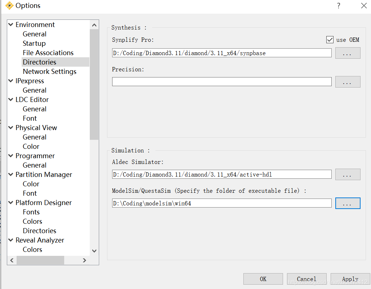Select Font under Partition Manager
The height and width of the screenshot is (289, 371).
30,193
